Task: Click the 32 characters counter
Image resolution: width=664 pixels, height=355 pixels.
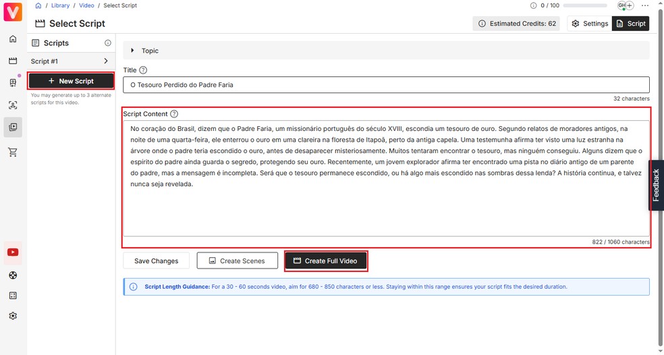Action: point(632,99)
